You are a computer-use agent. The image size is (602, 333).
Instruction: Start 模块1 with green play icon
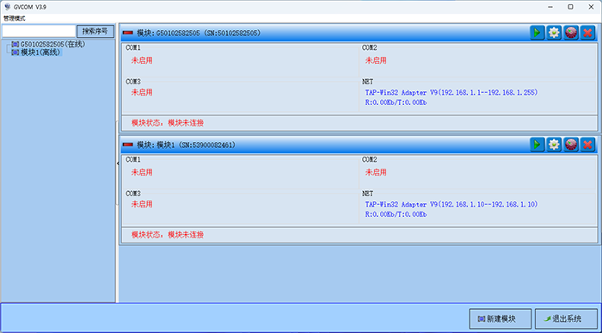point(537,145)
